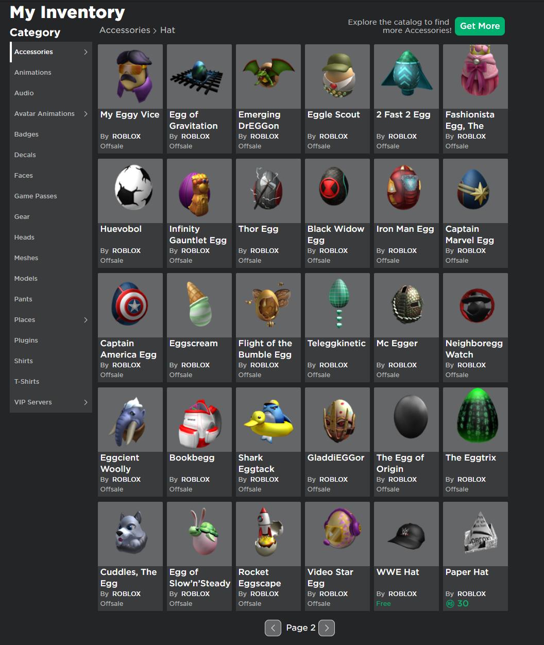
Task: Open the Captain America Egg image
Action: tap(130, 305)
